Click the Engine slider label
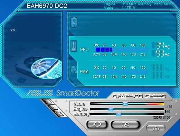This screenshot has width=180, height=136. tap(80, 109)
